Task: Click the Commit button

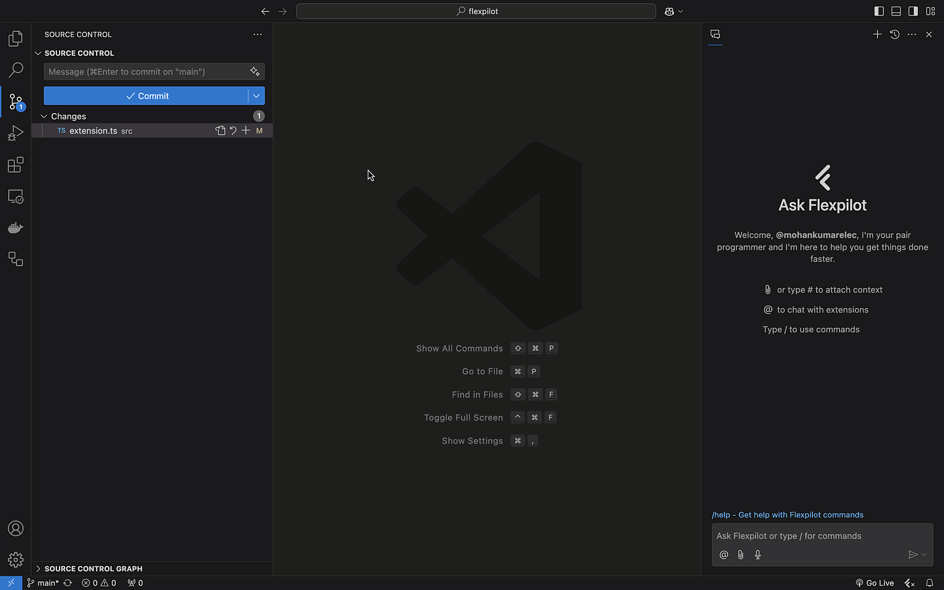Action: click(x=146, y=96)
